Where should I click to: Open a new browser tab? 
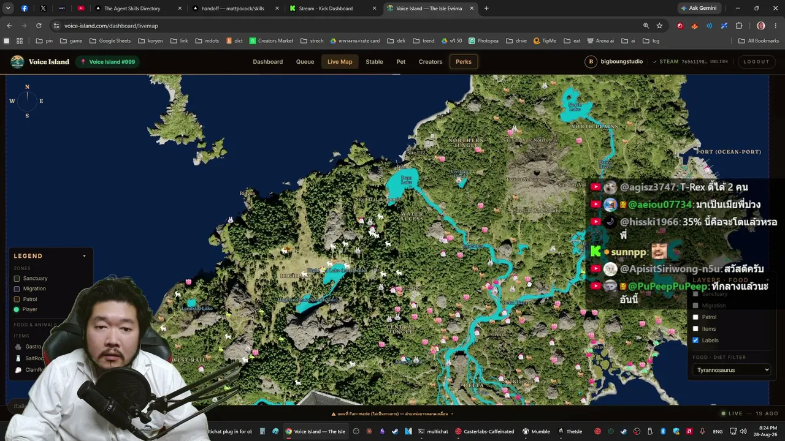coord(486,8)
